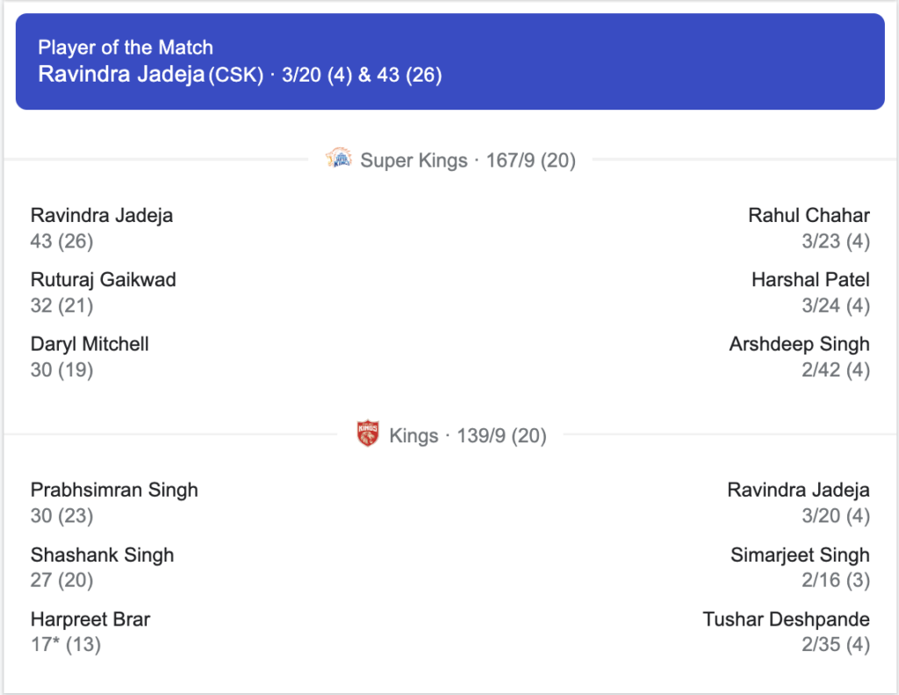Click the Tushar Deshpande 2/35 (4) figures
Viewport: 899px width, 695px height.
coord(836,644)
